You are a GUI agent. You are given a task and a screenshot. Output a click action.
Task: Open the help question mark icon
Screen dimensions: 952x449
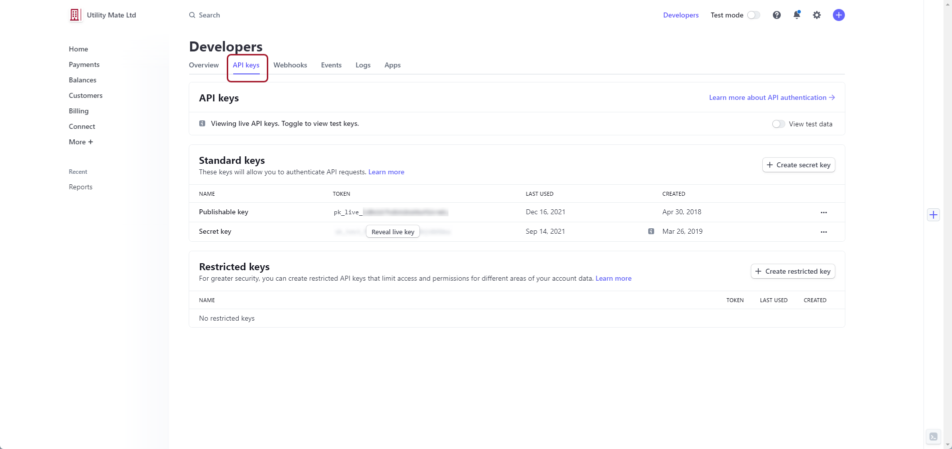(x=776, y=15)
